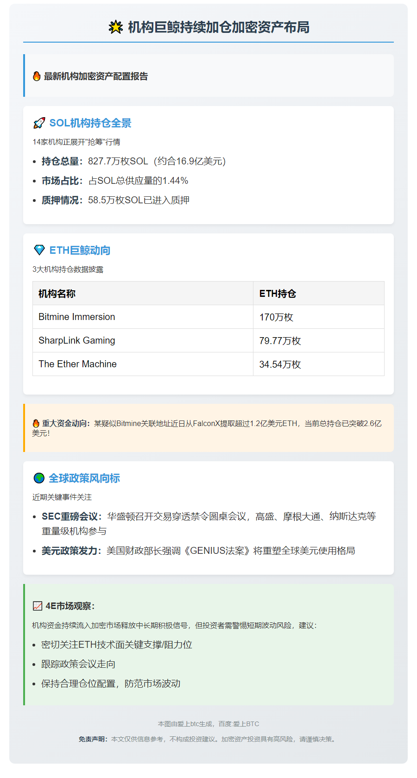Click the heading 4E市场观察

tap(70, 606)
